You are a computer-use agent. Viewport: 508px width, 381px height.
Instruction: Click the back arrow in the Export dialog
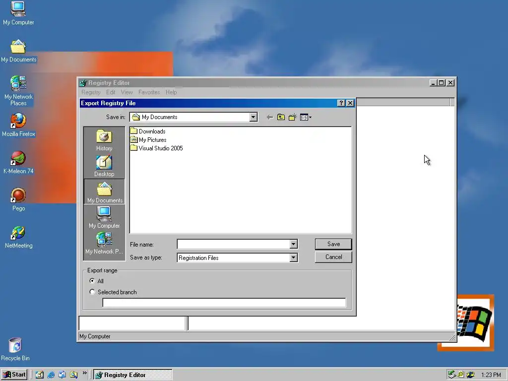tap(269, 117)
